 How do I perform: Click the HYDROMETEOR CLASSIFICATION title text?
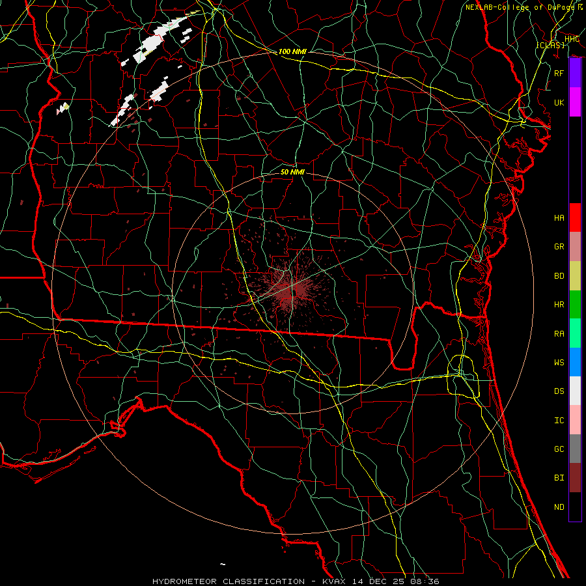229,581
